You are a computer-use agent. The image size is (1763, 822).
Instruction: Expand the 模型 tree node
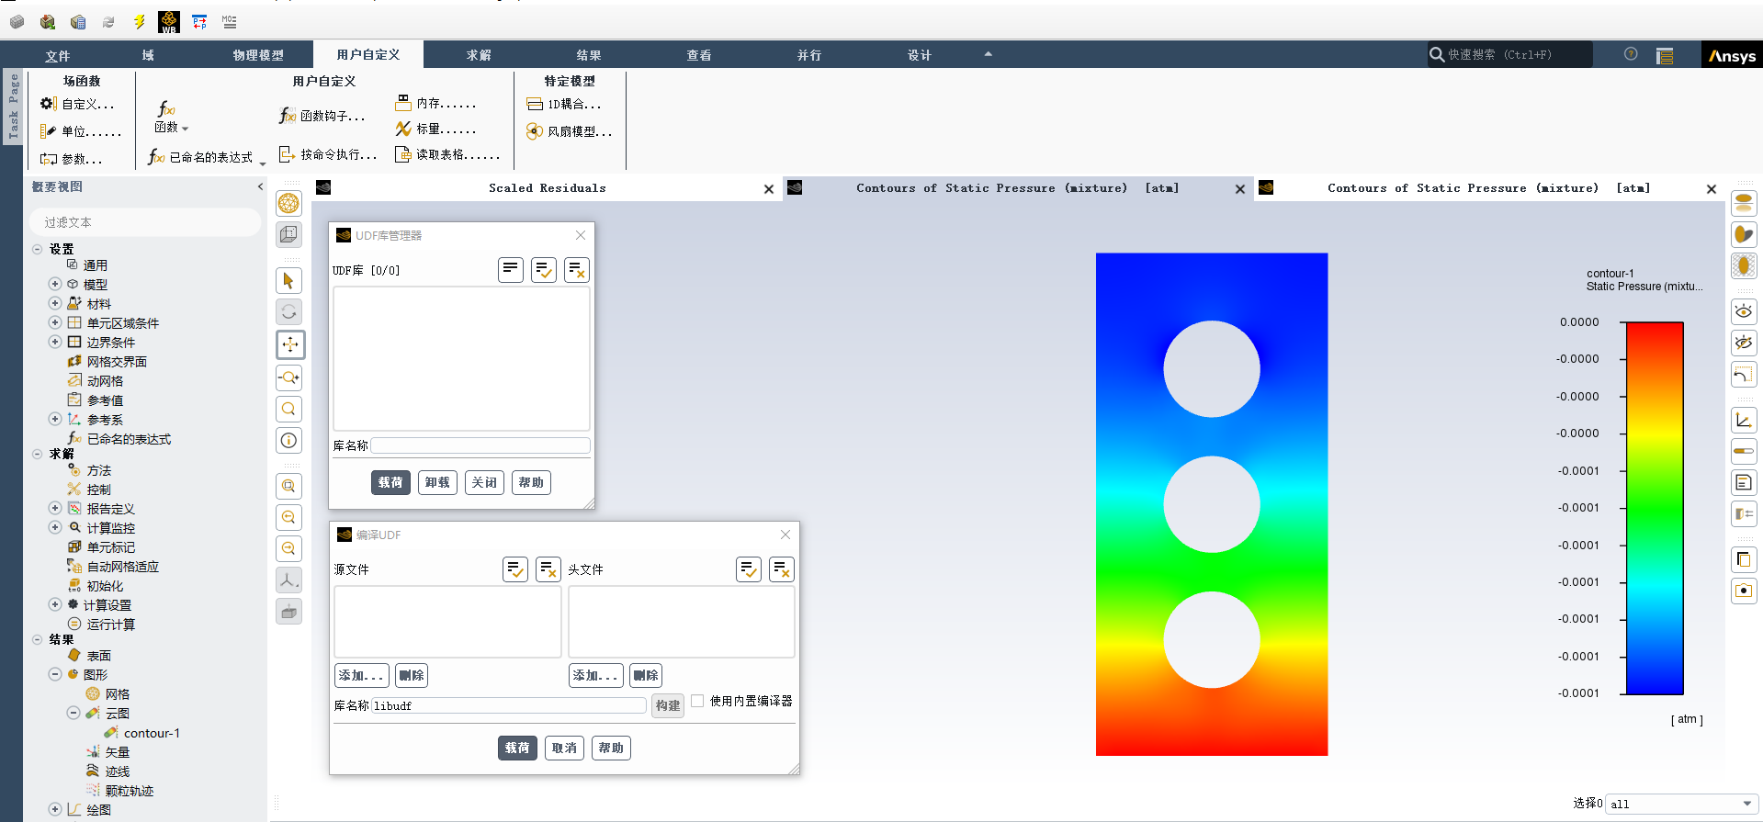(55, 284)
